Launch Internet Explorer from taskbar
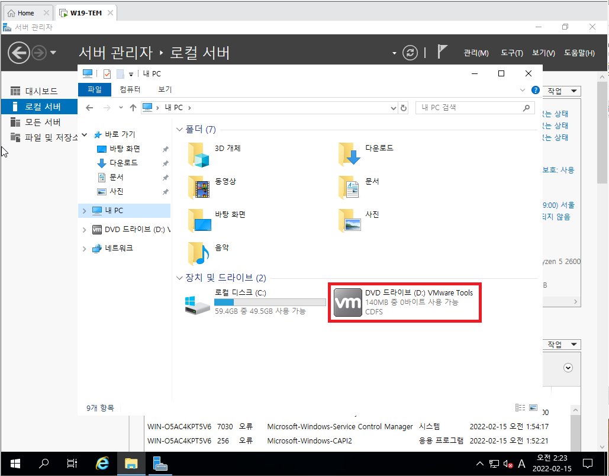 (x=102, y=463)
